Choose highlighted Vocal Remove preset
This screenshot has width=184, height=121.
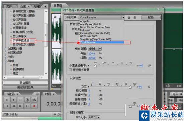[x=102, y=42]
